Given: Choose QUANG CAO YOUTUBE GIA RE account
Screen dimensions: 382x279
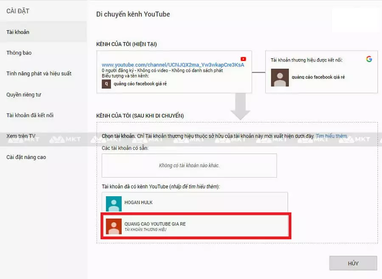Looking at the screenshot, I should pyautogui.click(x=196, y=226).
